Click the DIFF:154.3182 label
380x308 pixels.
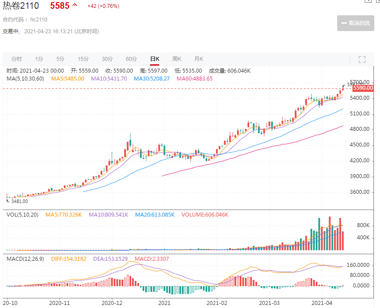(x=69, y=259)
